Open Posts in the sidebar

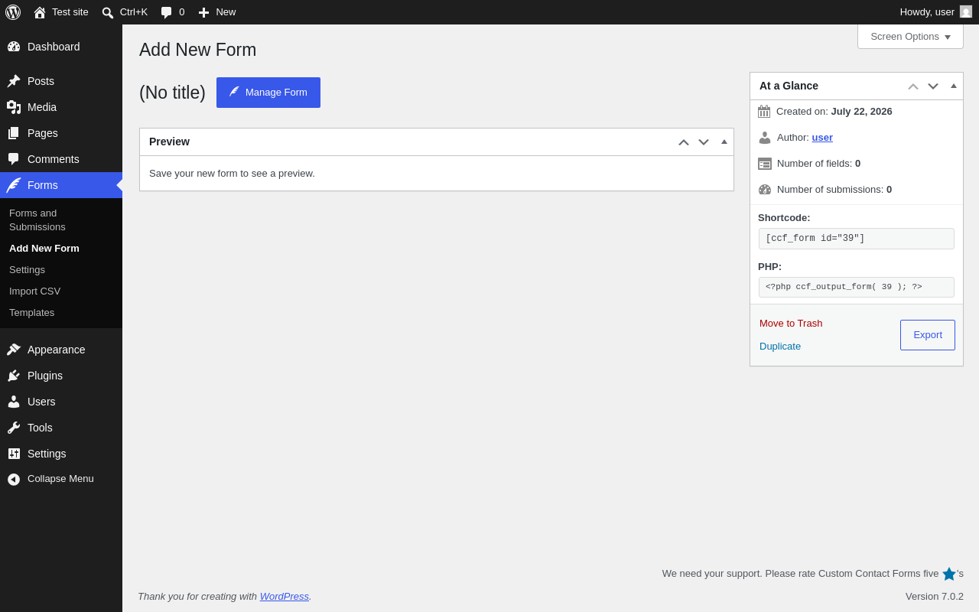[x=61, y=81]
